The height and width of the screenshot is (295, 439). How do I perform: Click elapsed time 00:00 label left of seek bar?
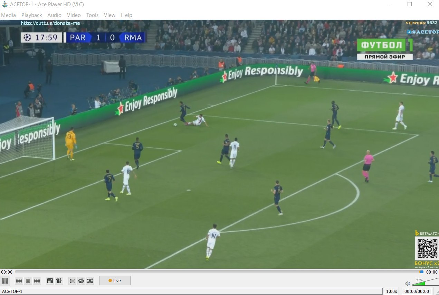pyautogui.click(x=7, y=272)
